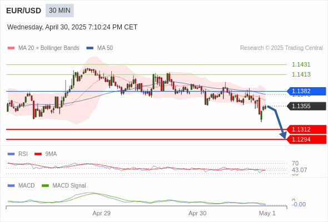Click the 1.1431 resistance level label

point(301,64)
